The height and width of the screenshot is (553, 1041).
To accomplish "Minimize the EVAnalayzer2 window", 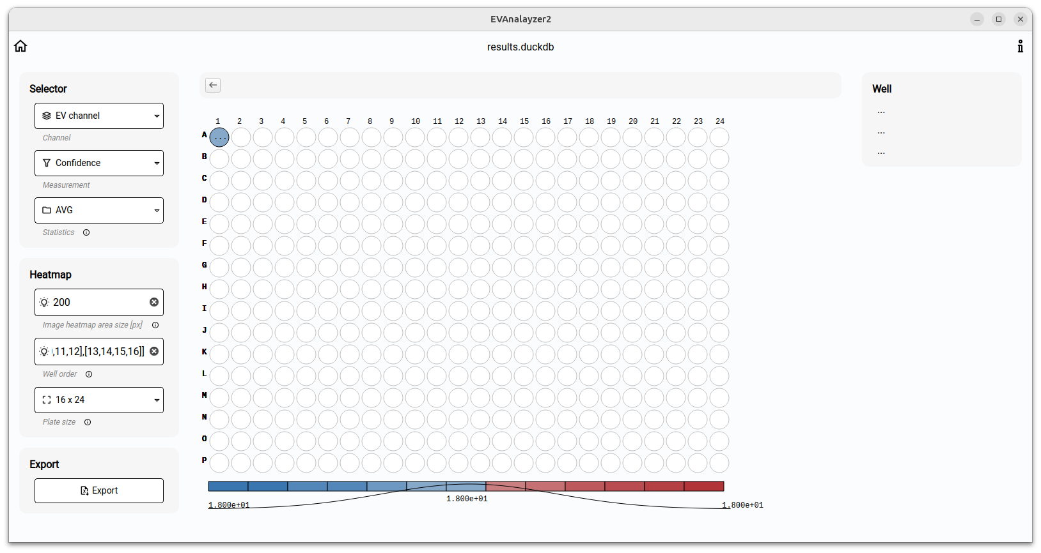I will pyautogui.click(x=977, y=19).
